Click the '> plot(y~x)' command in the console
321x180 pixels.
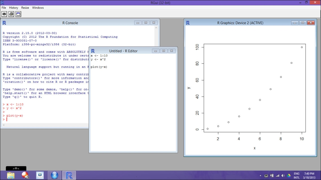click(x=13, y=116)
